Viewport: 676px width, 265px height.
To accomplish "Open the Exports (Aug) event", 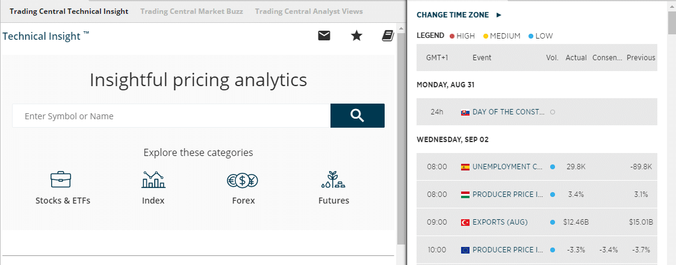I will click(500, 222).
